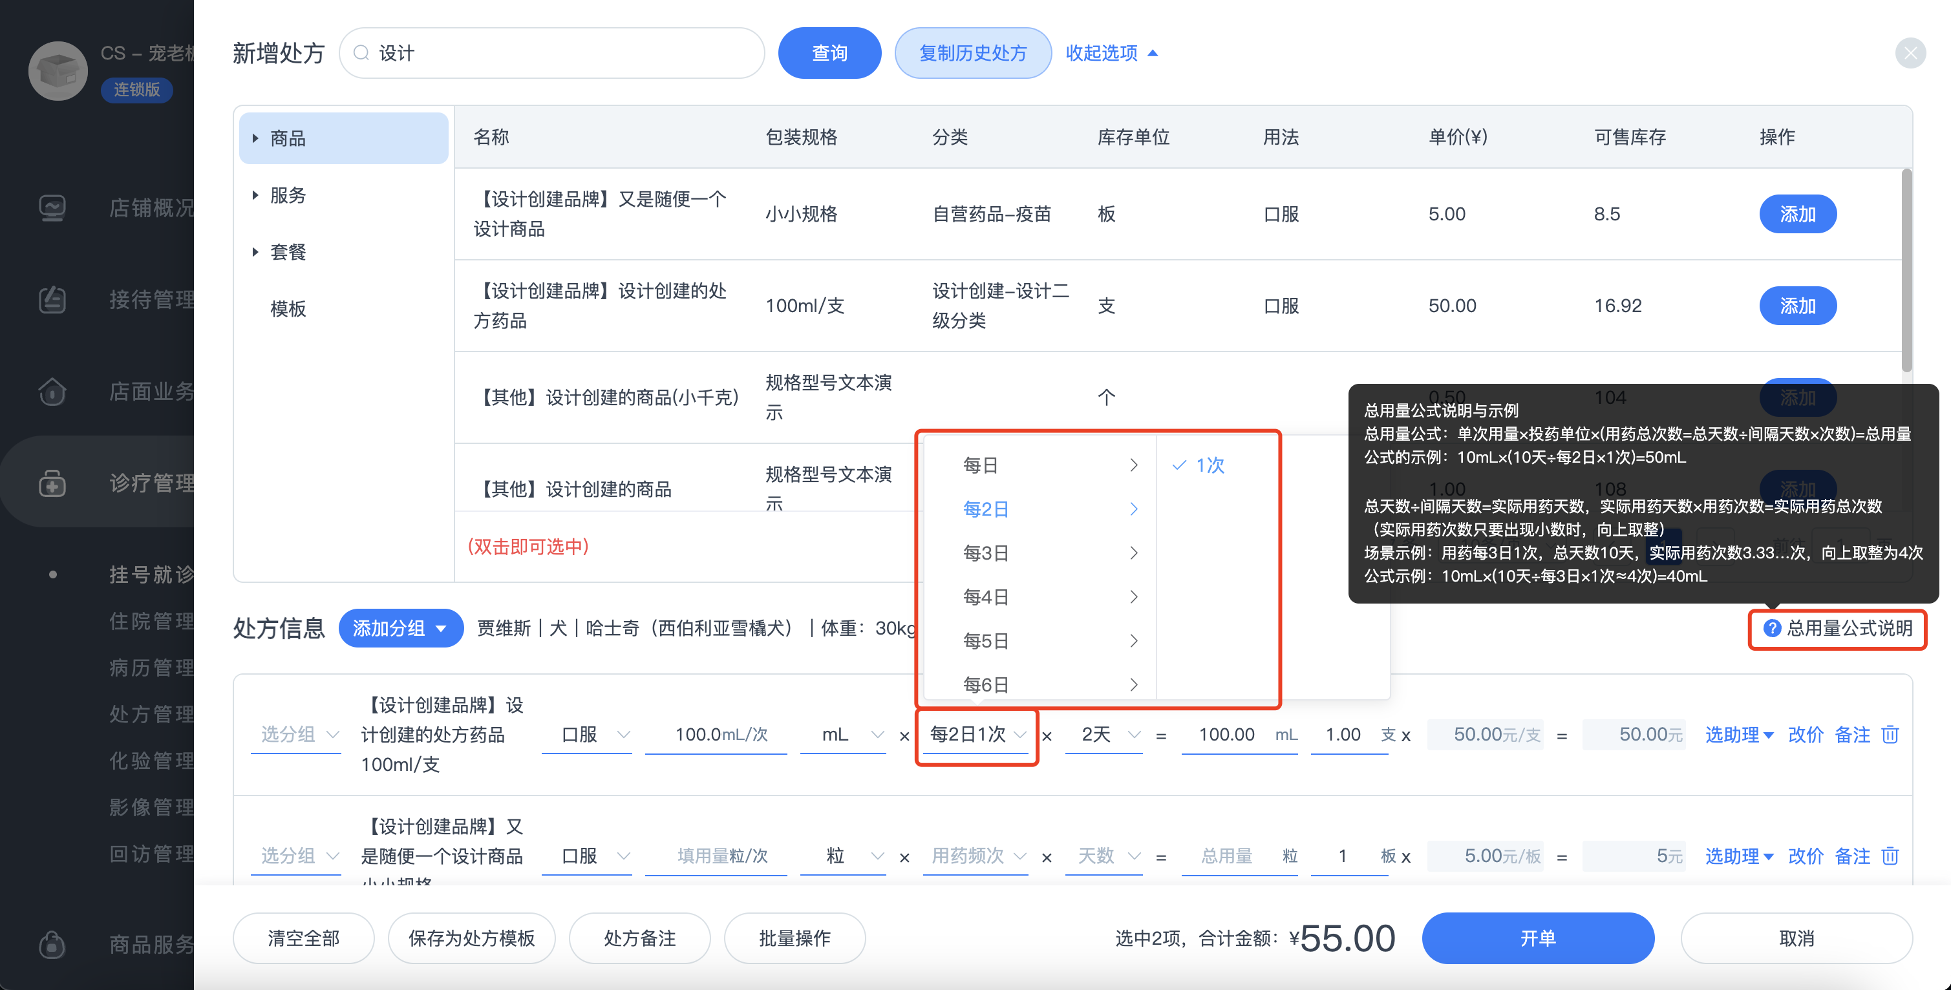This screenshot has height=990, width=1951.
Task: Select 每6日 frequency option
Action: click(x=1039, y=684)
